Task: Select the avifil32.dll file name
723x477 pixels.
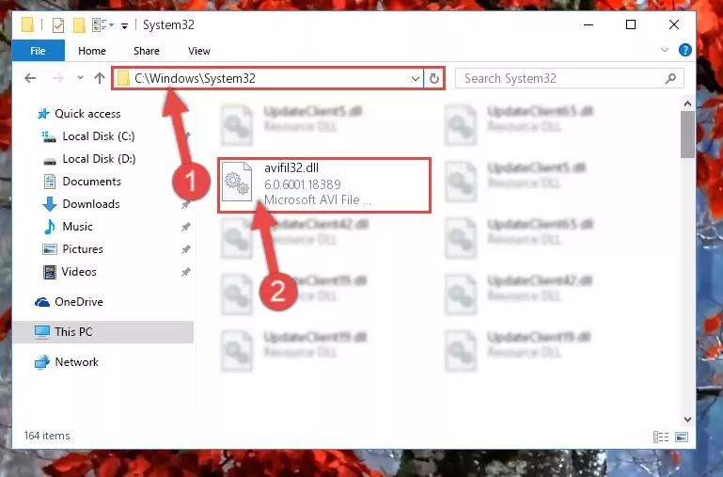Action: point(291,167)
